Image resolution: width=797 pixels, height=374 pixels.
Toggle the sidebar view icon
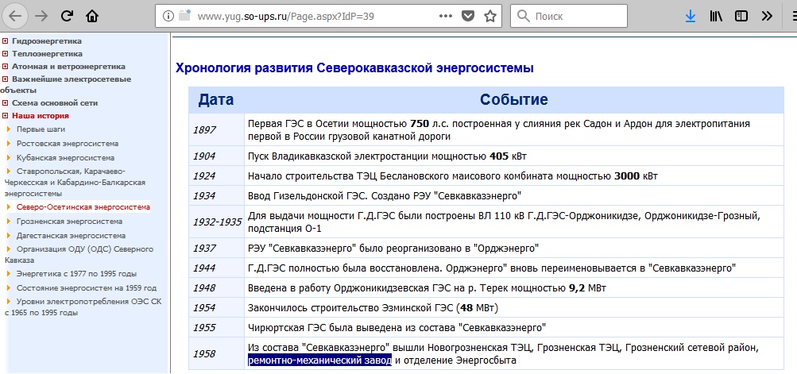click(x=741, y=16)
